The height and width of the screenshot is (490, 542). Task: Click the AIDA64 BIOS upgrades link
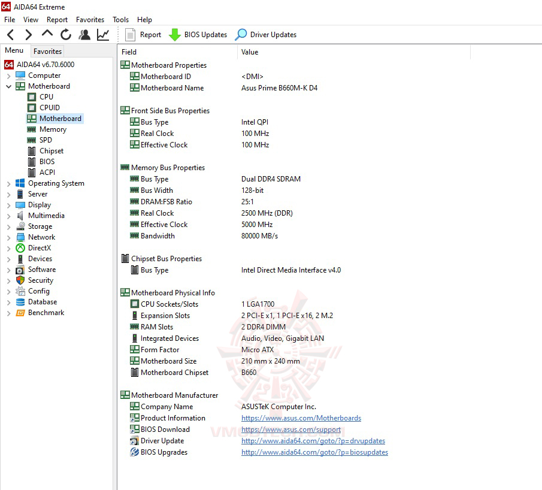pos(314,452)
